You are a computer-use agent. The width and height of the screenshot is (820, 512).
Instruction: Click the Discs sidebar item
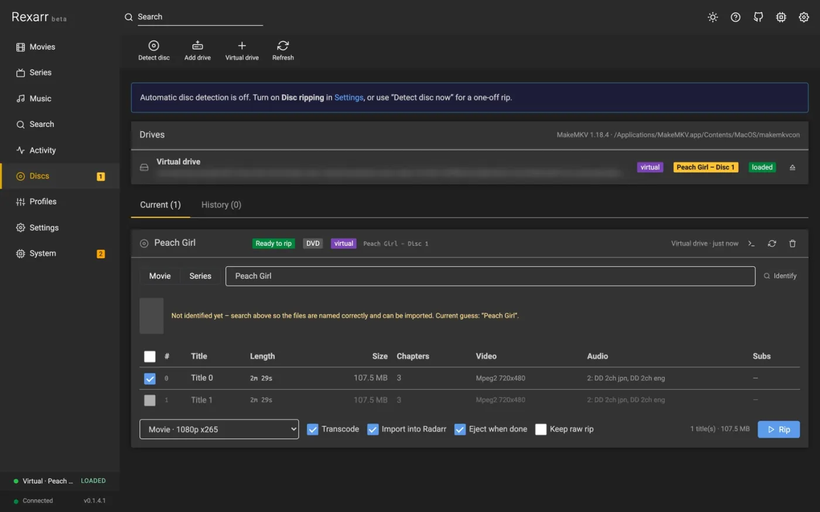(60, 176)
